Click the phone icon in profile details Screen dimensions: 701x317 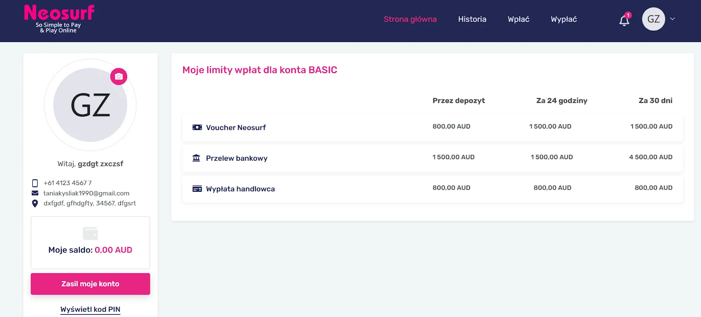click(35, 183)
